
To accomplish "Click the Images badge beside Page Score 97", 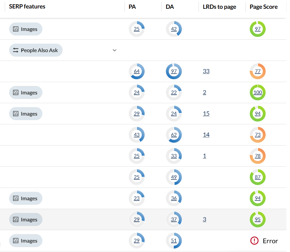I will coord(26,29).
